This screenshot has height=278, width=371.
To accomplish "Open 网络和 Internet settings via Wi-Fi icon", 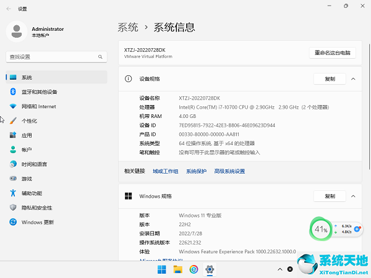I will 13,106.
